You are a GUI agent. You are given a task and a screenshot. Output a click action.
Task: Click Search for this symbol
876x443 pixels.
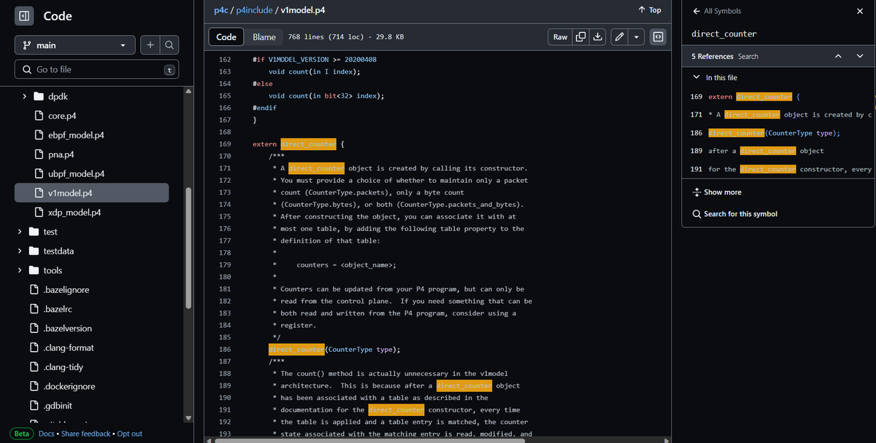click(734, 213)
